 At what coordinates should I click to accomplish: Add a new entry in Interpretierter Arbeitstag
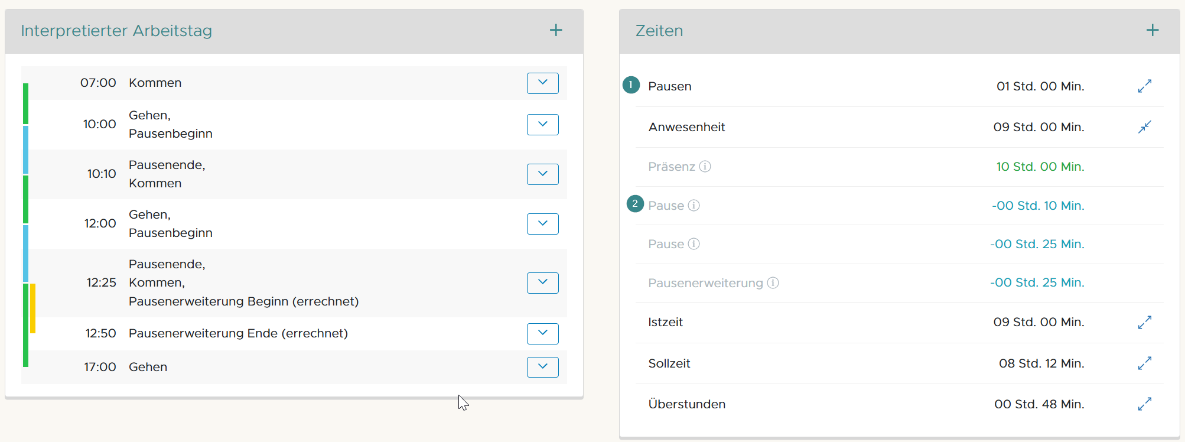(556, 30)
